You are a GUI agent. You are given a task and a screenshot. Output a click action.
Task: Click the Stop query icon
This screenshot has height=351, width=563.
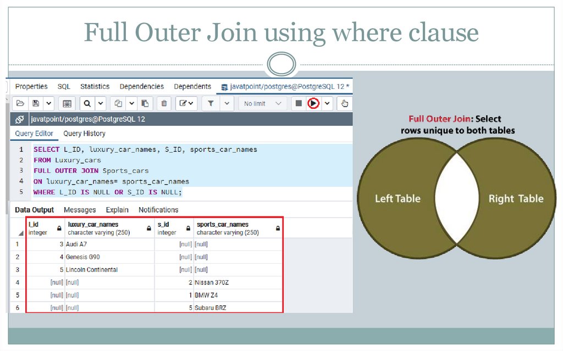(x=298, y=103)
